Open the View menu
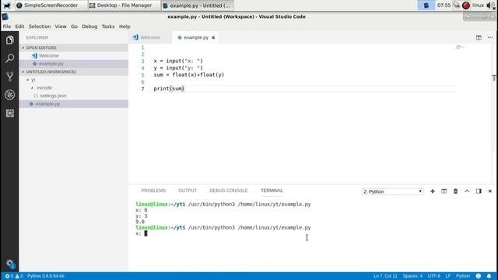This screenshot has width=498, height=280. [61, 26]
